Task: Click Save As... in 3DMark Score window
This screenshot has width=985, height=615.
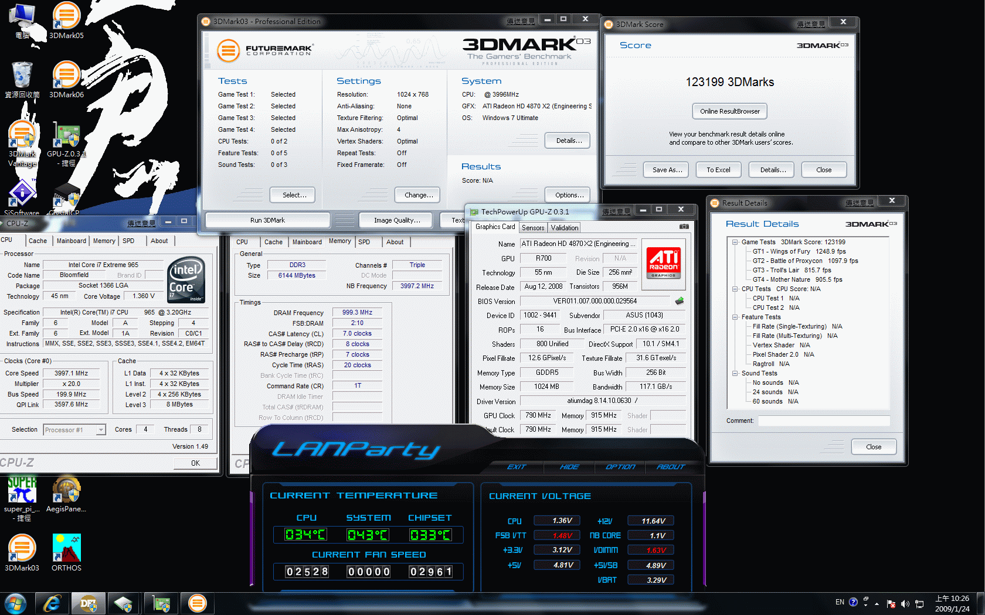Action: [667, 170]
